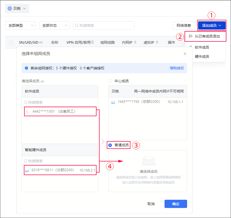
Task: Select member 4442****1:001 (出差员工)
Action: coord(60,111)
